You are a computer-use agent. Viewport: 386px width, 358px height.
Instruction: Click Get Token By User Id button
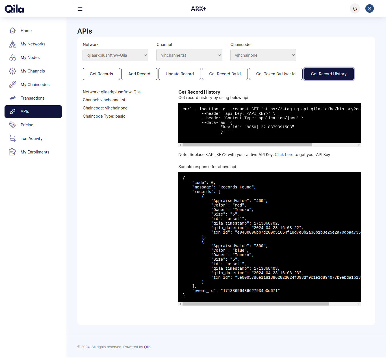(276, 74)
